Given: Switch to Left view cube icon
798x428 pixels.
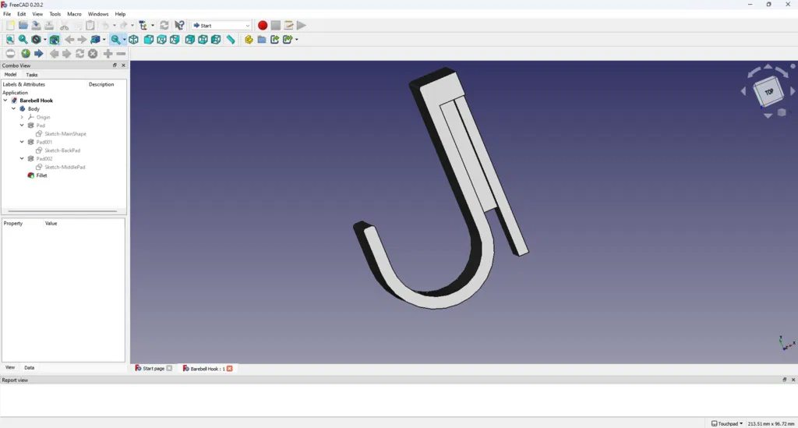Looking at the screenshot, I should point(216,40).
